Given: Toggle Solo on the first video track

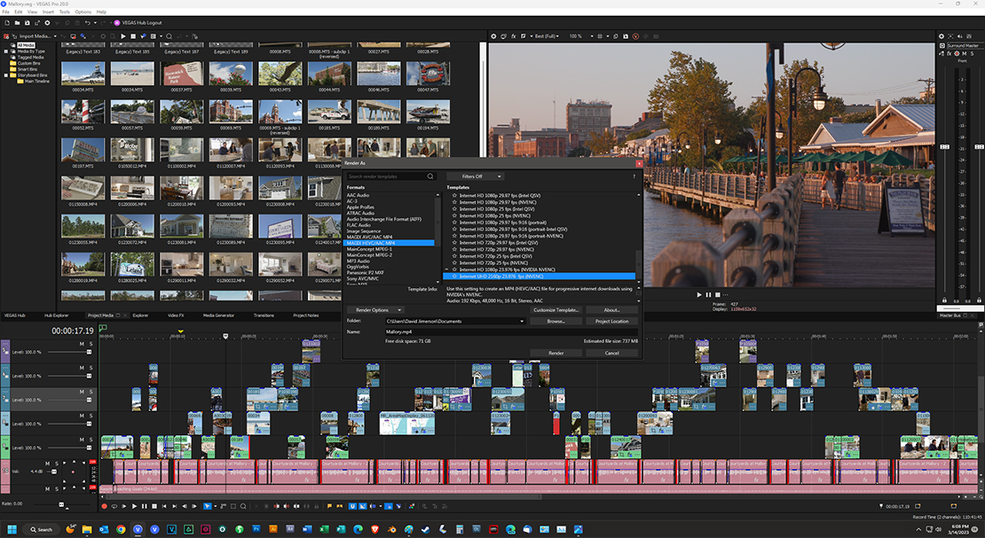Looking at the screenshot, I should 91,344.
